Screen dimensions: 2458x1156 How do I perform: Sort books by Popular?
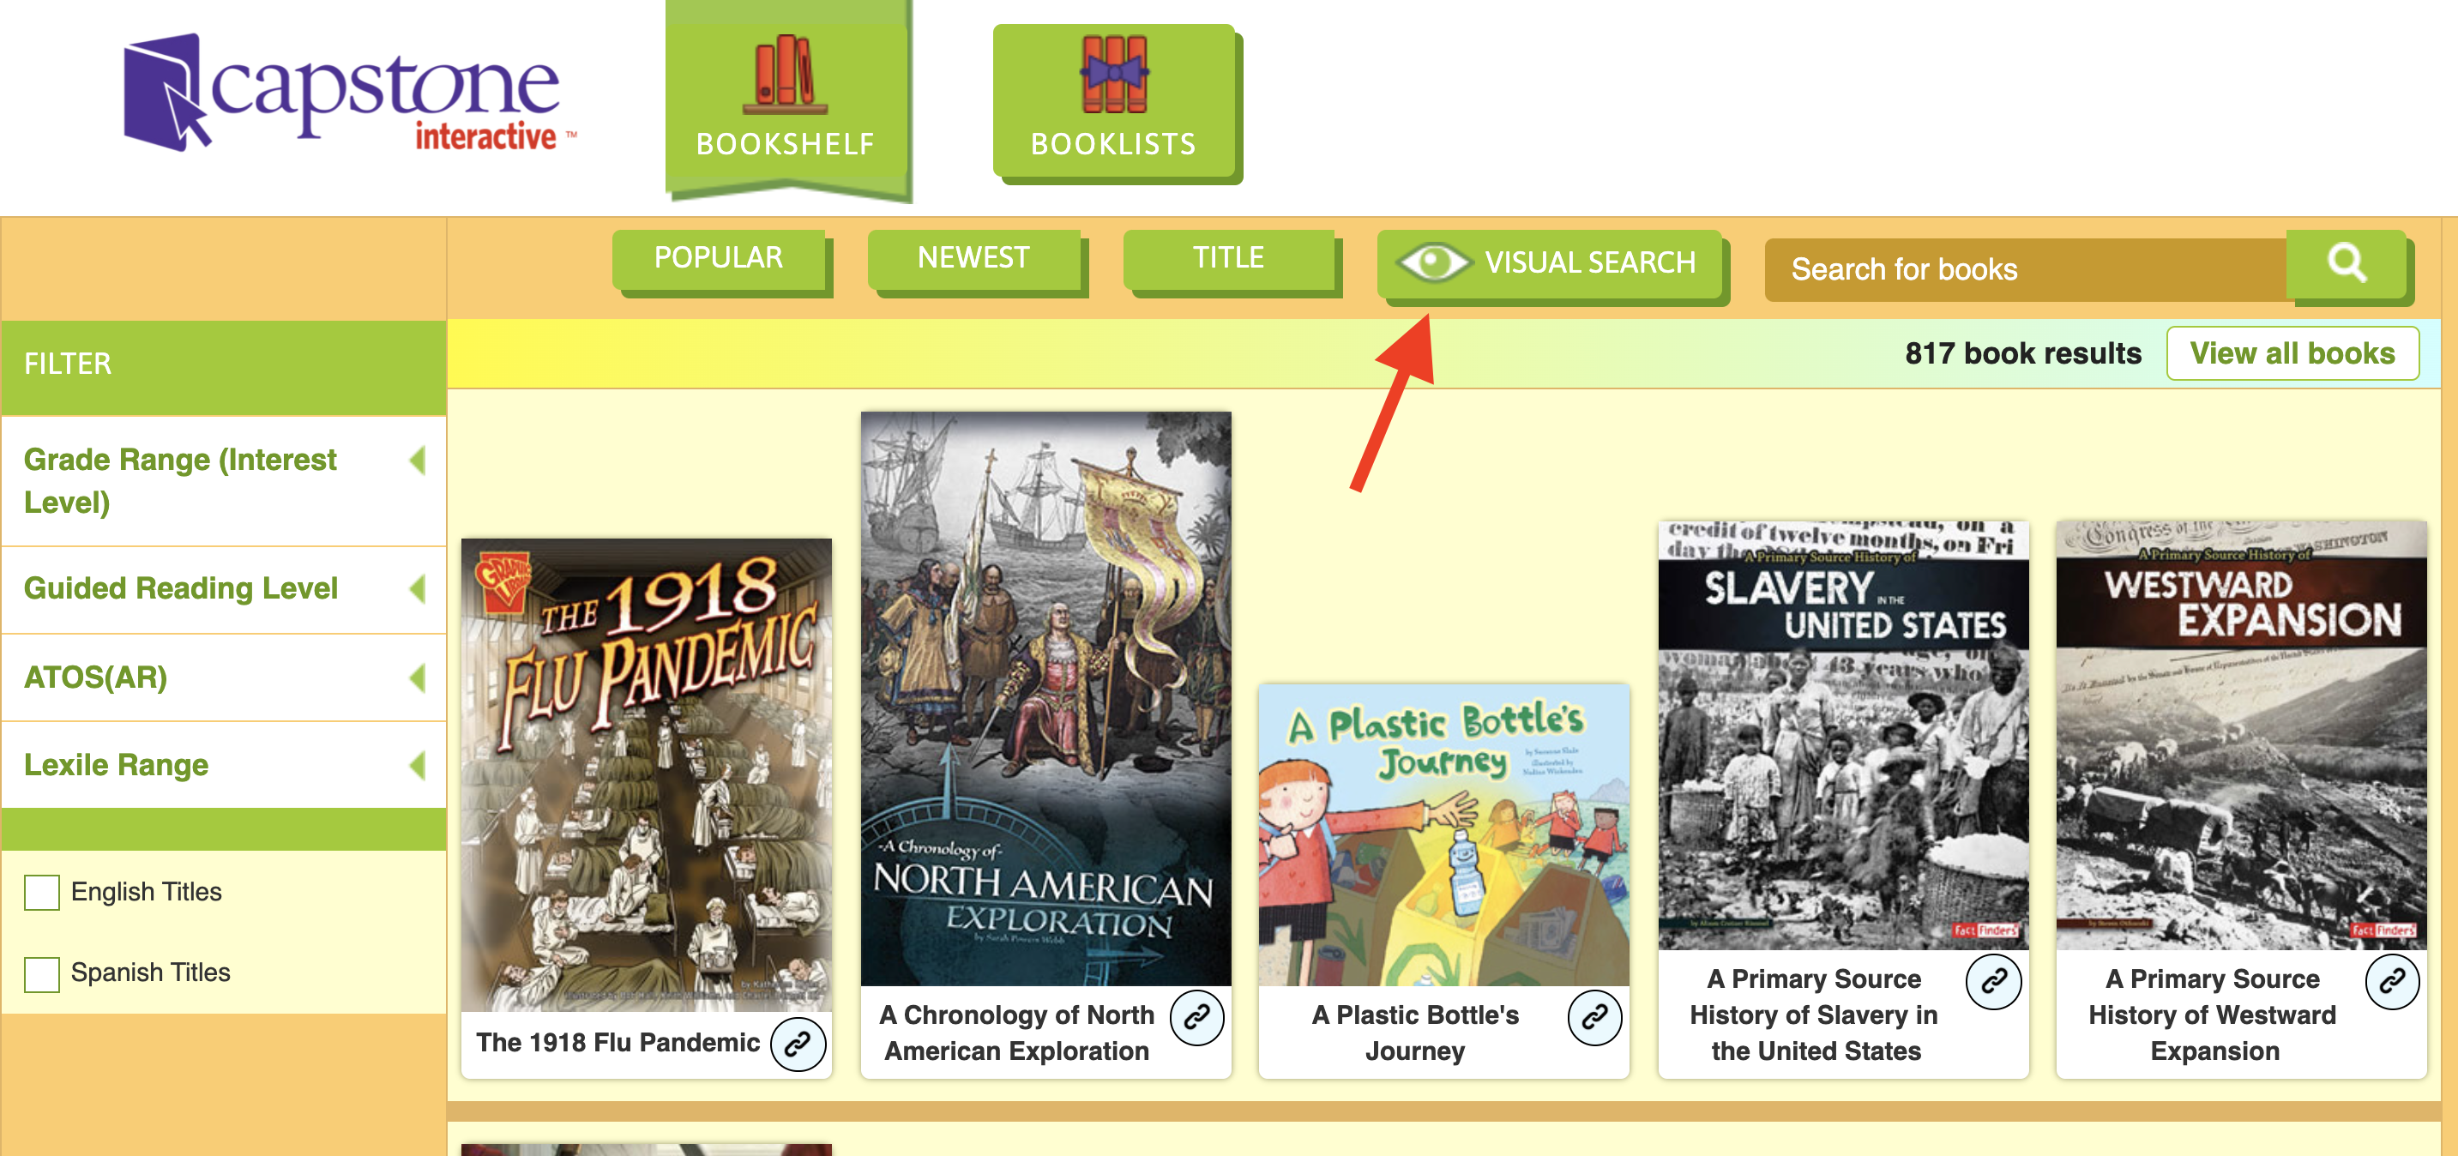coord(719,258)
